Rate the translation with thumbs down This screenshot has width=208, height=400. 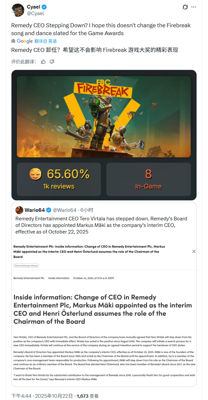pos(52,61)
